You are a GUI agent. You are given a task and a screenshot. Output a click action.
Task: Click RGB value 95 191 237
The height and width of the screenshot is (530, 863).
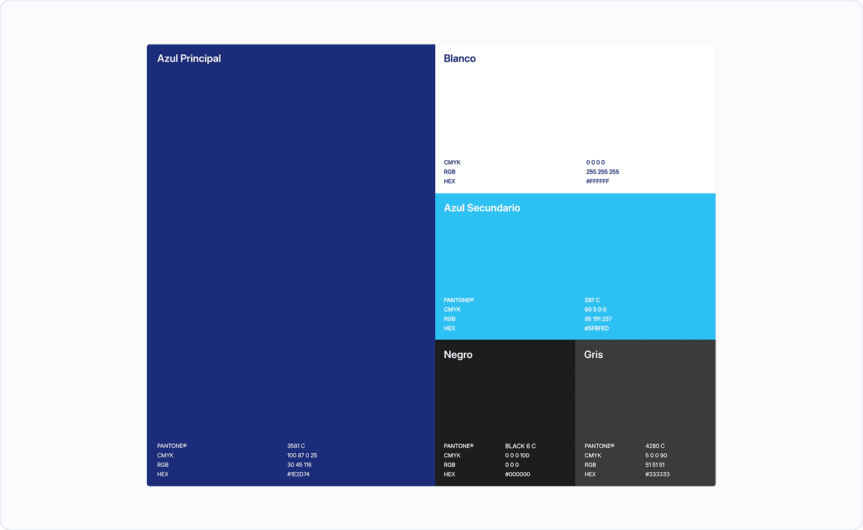(x=598, y=319)
